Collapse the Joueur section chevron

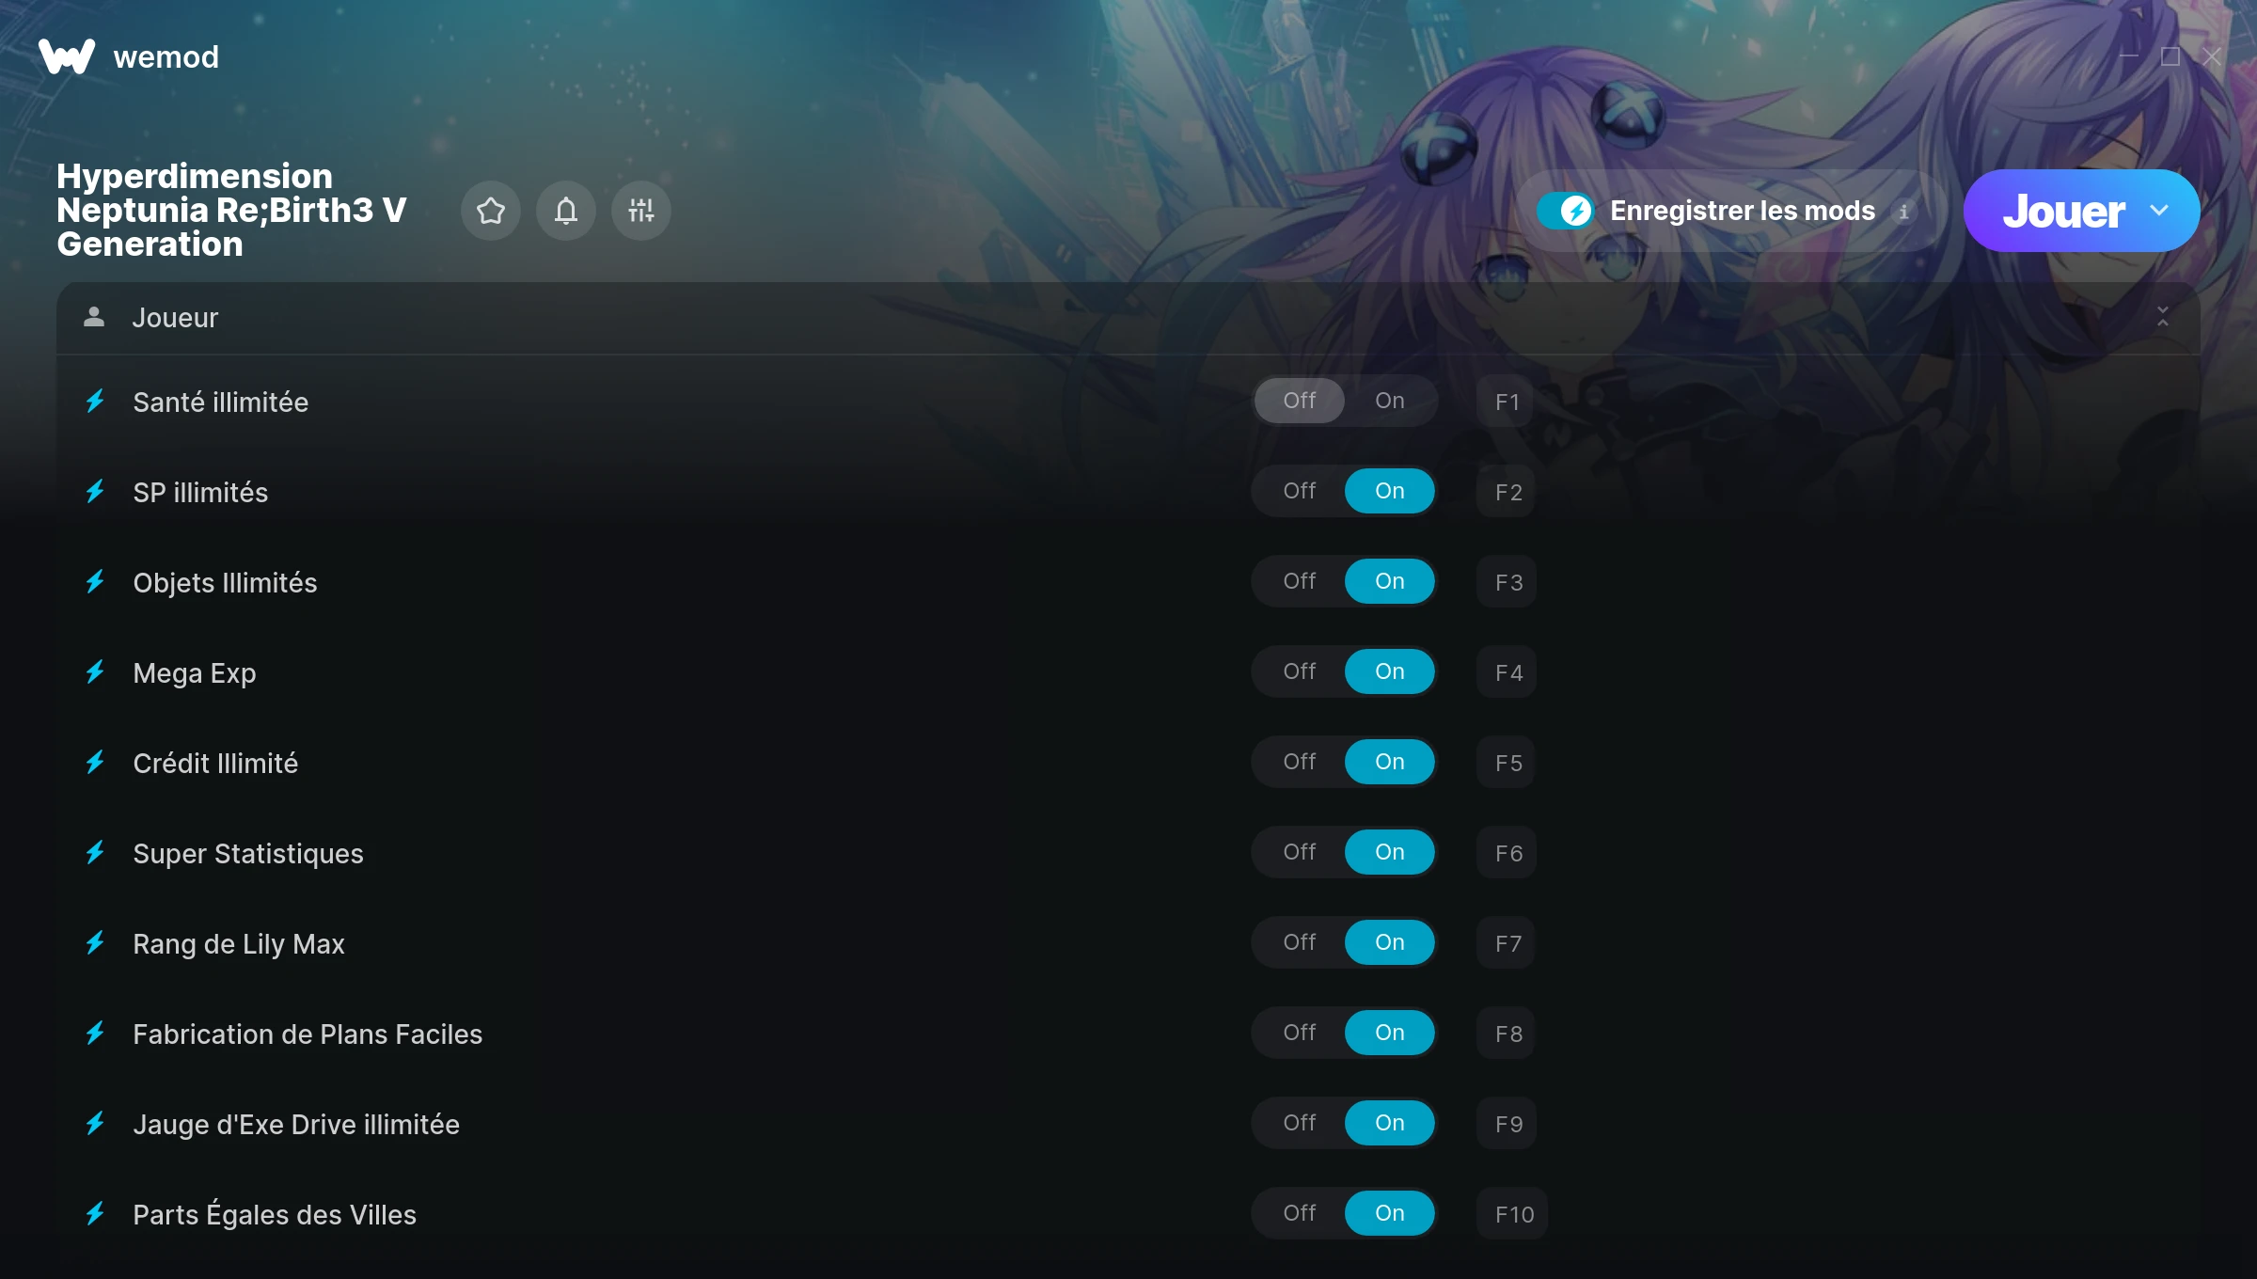coord(2163,317)
